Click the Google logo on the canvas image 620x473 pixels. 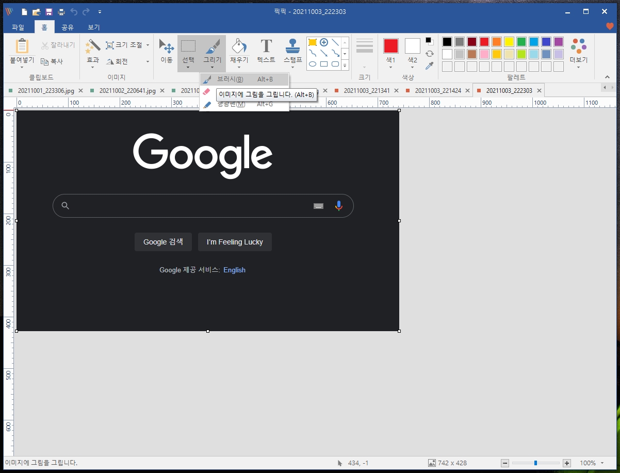coord(203,155)
